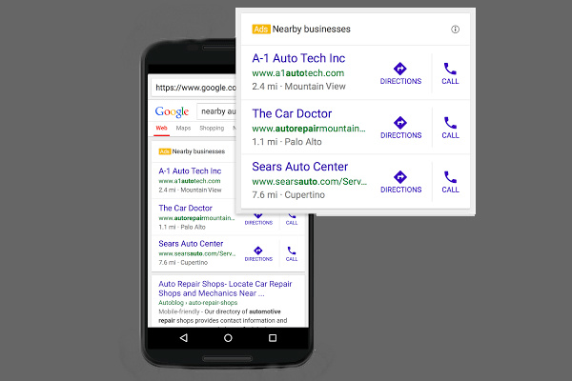This screenshot has width=572, height=381.
Task: Switch to the Maps tab
Action: pyautogui.click(x=183, y=128)
